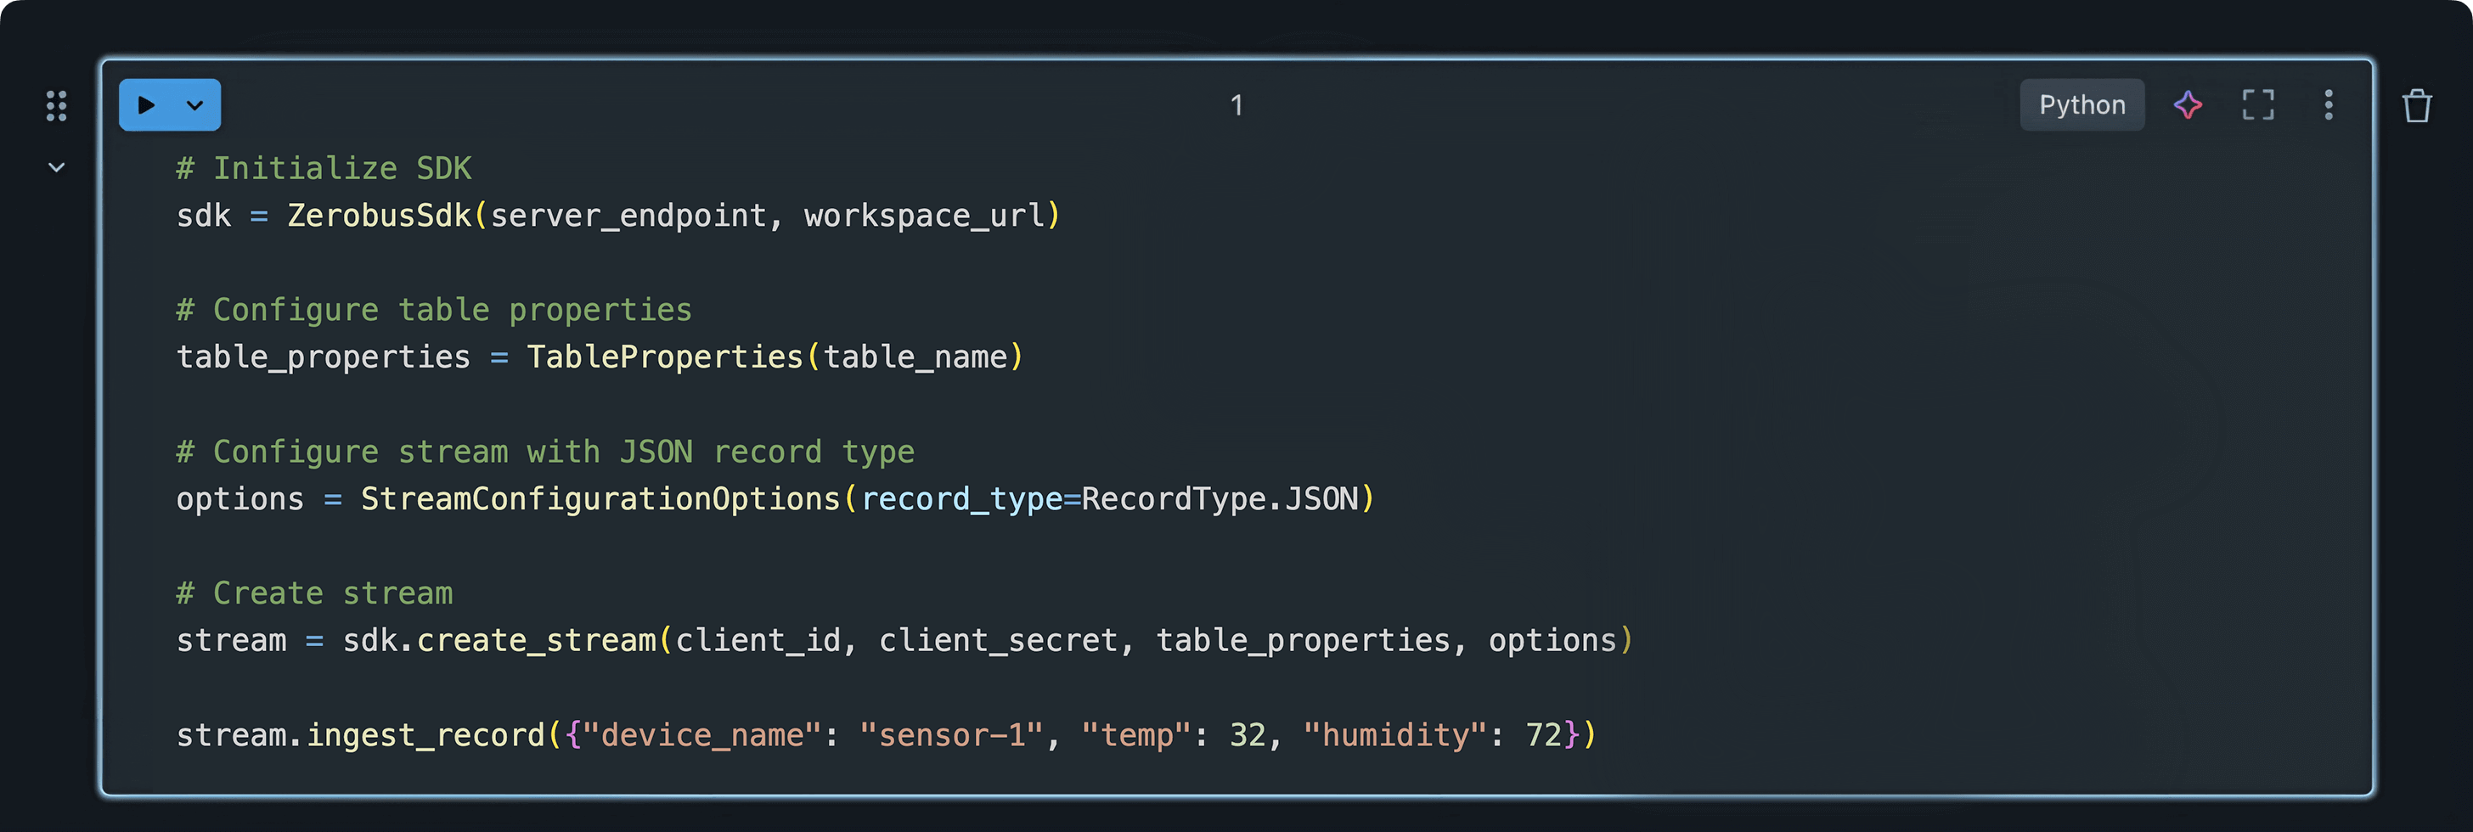Screen dimensions: 2473x832
Task: Expand the cell to focus mode
Action: 2258,104
